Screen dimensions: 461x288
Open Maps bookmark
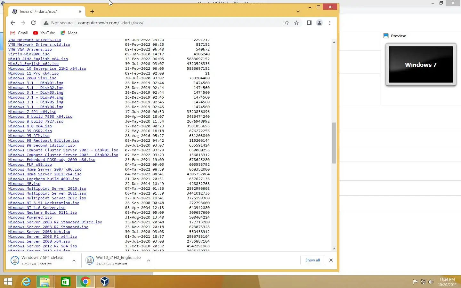69,33
